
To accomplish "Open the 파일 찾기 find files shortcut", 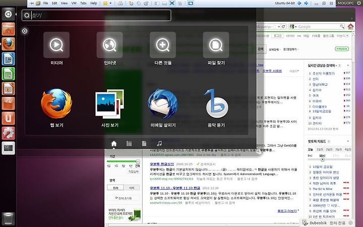I will coord(216,48).
